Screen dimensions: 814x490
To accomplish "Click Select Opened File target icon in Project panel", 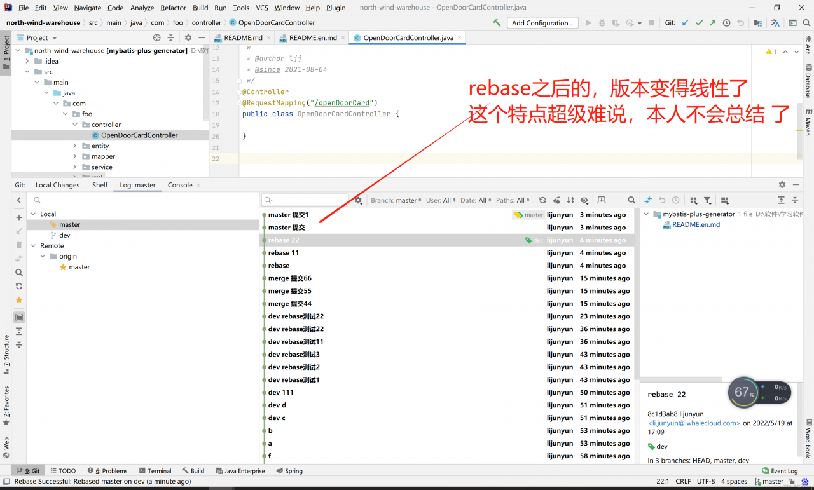I will 157,38.
